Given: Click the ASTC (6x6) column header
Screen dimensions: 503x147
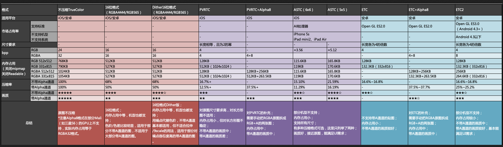Looking at the screenshot, I should pos(310,10).
